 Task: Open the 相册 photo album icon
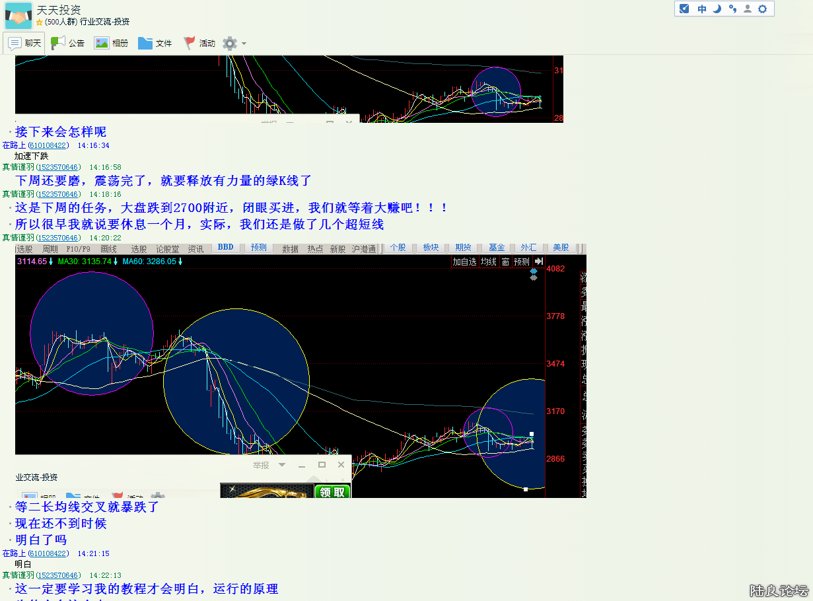[101, 43]
